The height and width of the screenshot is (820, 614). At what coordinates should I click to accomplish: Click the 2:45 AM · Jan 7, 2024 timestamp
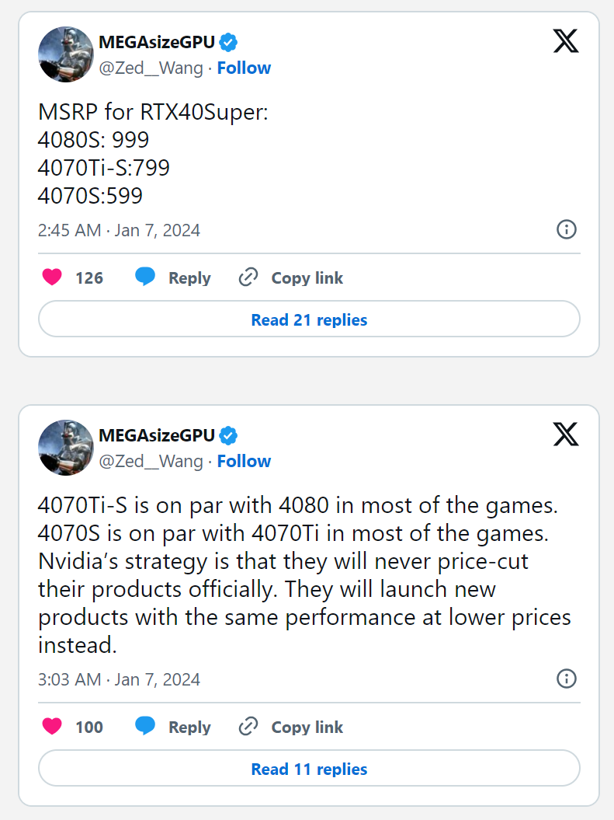click(119, 230)
